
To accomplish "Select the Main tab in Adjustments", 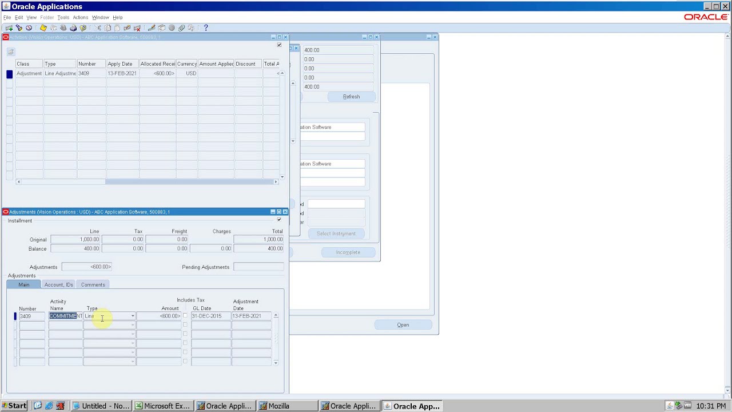I will (x=23, y=284).
